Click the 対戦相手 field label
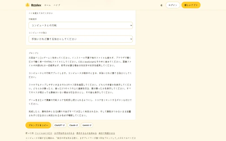Image resolution: width=226 pixels, height=141 pixels. point(32,19)
